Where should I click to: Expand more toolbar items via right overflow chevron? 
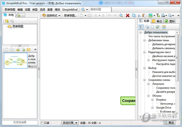[x=178, y=16]
